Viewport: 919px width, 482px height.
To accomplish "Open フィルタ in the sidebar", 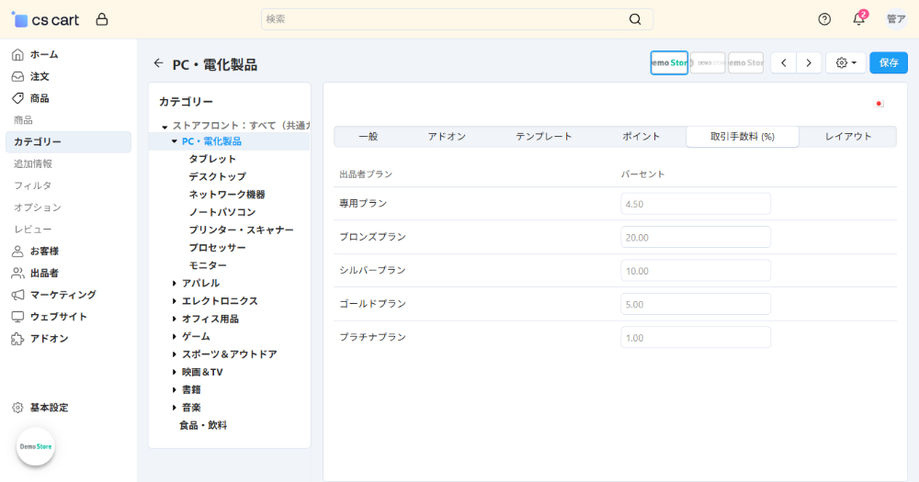I will 33,185.
